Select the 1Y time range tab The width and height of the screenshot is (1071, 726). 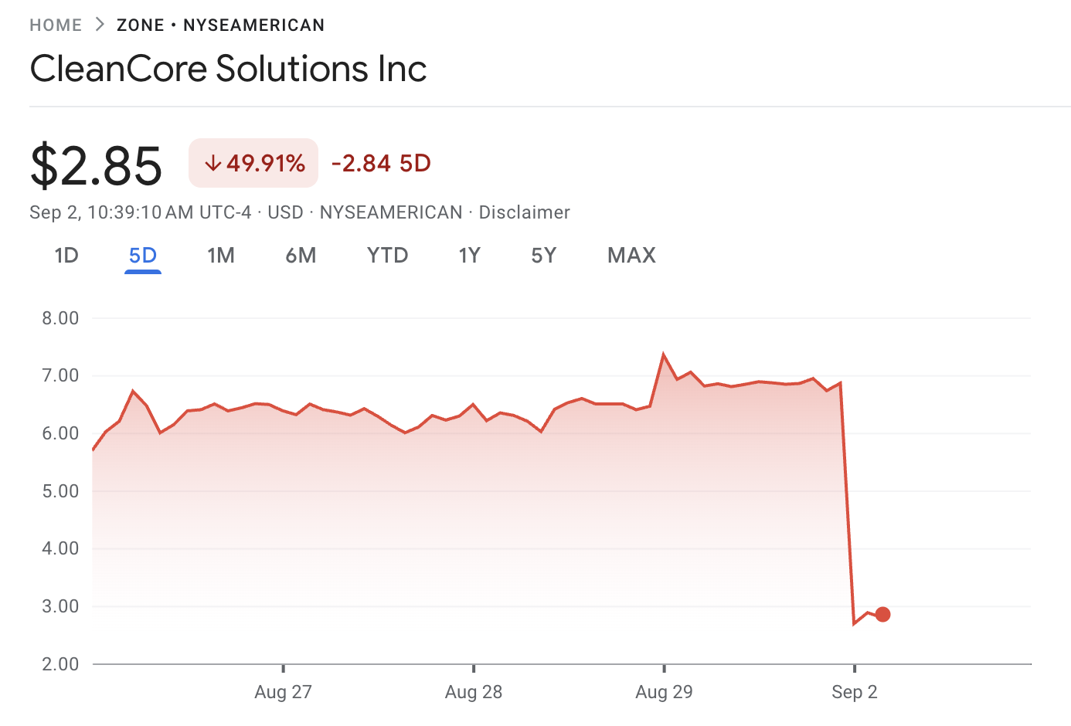pos(469,255)
